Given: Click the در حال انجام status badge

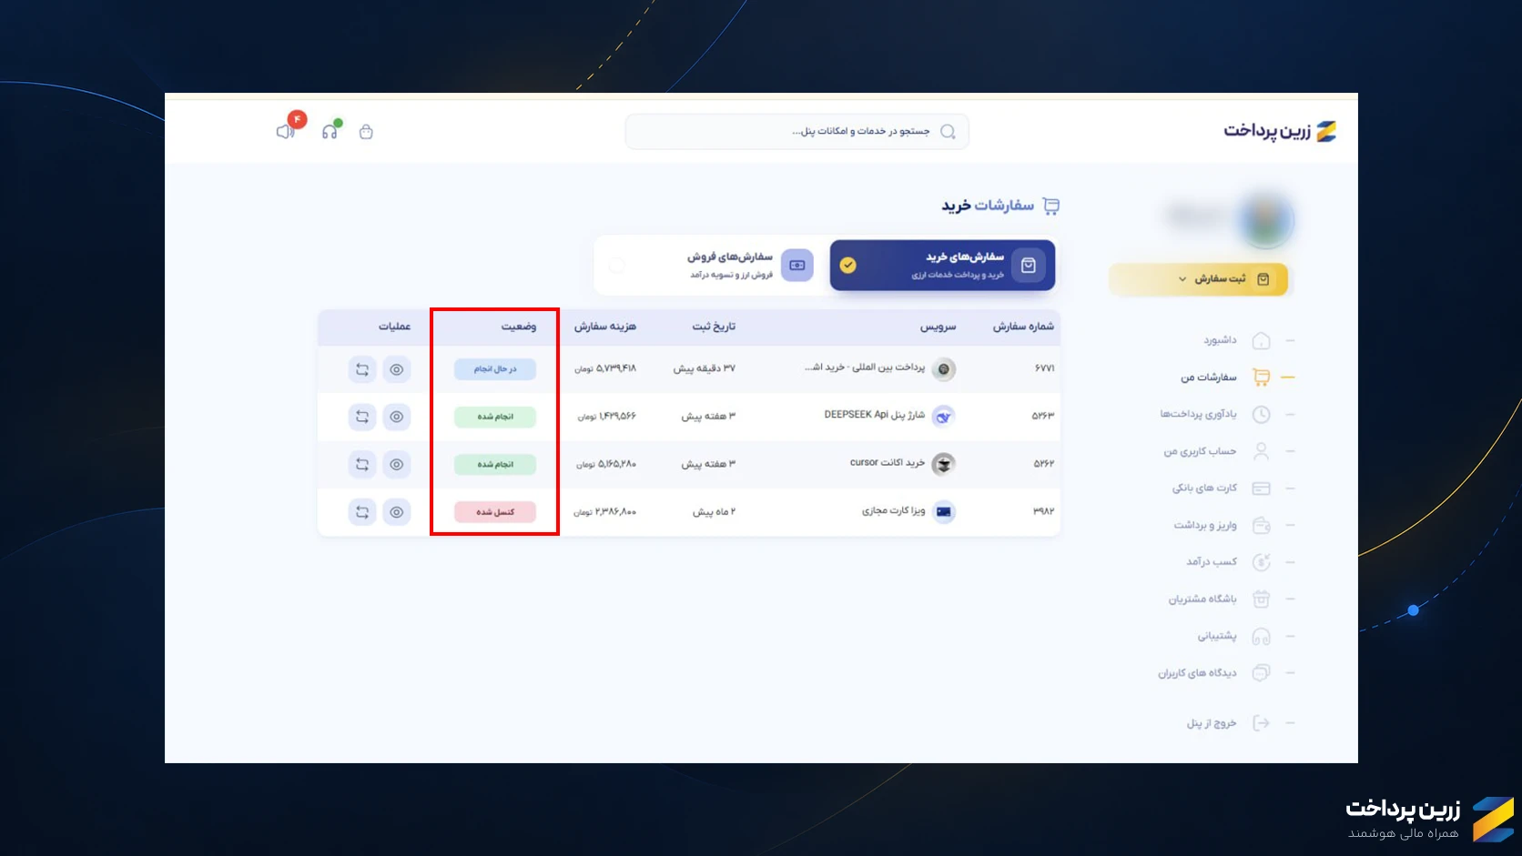Looking at the screenshot, I should 495,369.
